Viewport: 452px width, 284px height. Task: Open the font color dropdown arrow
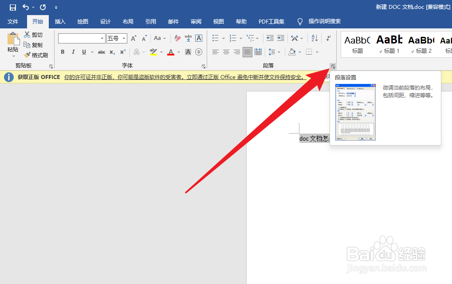(179, 52)
